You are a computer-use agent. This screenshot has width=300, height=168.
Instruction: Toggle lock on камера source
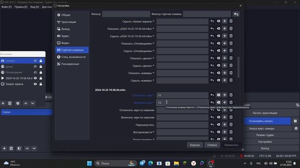pyautogui.click(x=41, y=61)
